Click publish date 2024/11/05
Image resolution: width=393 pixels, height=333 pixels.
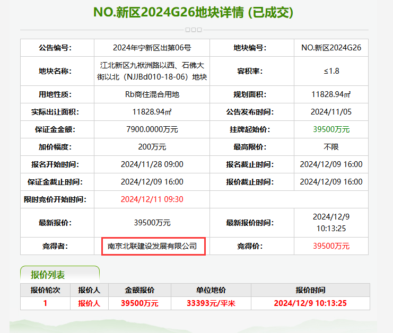(331, 112)
